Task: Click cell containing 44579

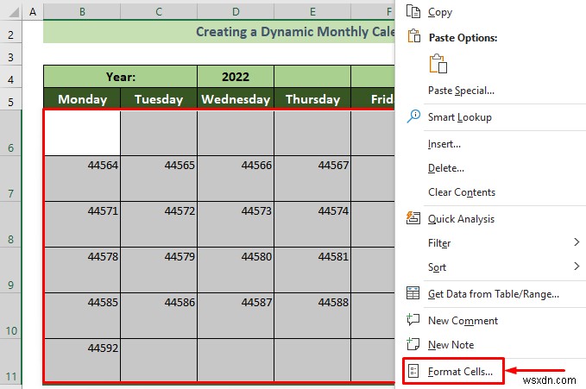Action: click(159, 270)
